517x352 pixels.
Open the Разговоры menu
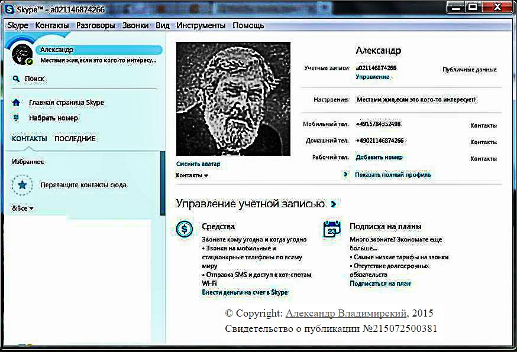[96, 25]
